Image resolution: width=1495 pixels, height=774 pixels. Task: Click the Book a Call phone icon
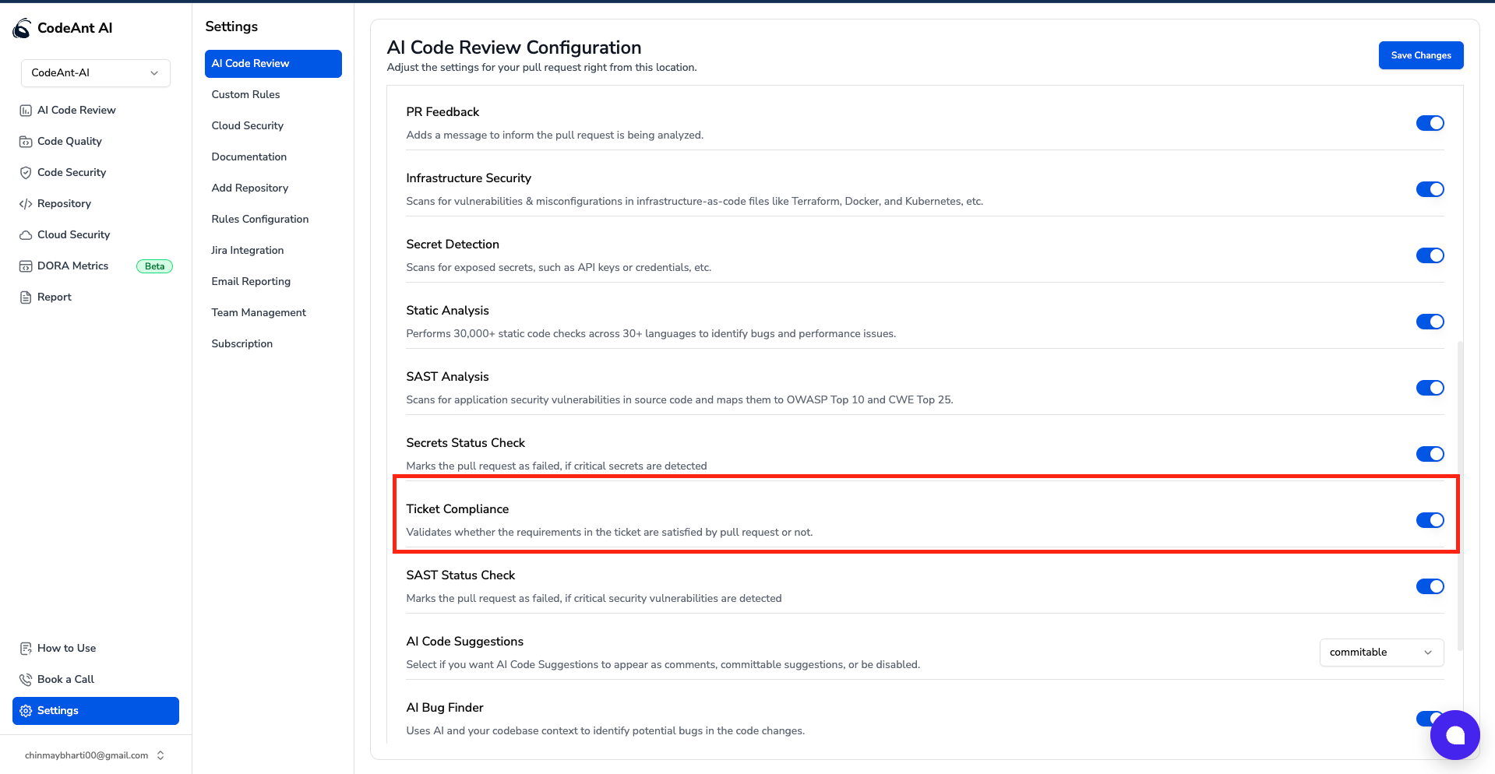pos(26,680)
